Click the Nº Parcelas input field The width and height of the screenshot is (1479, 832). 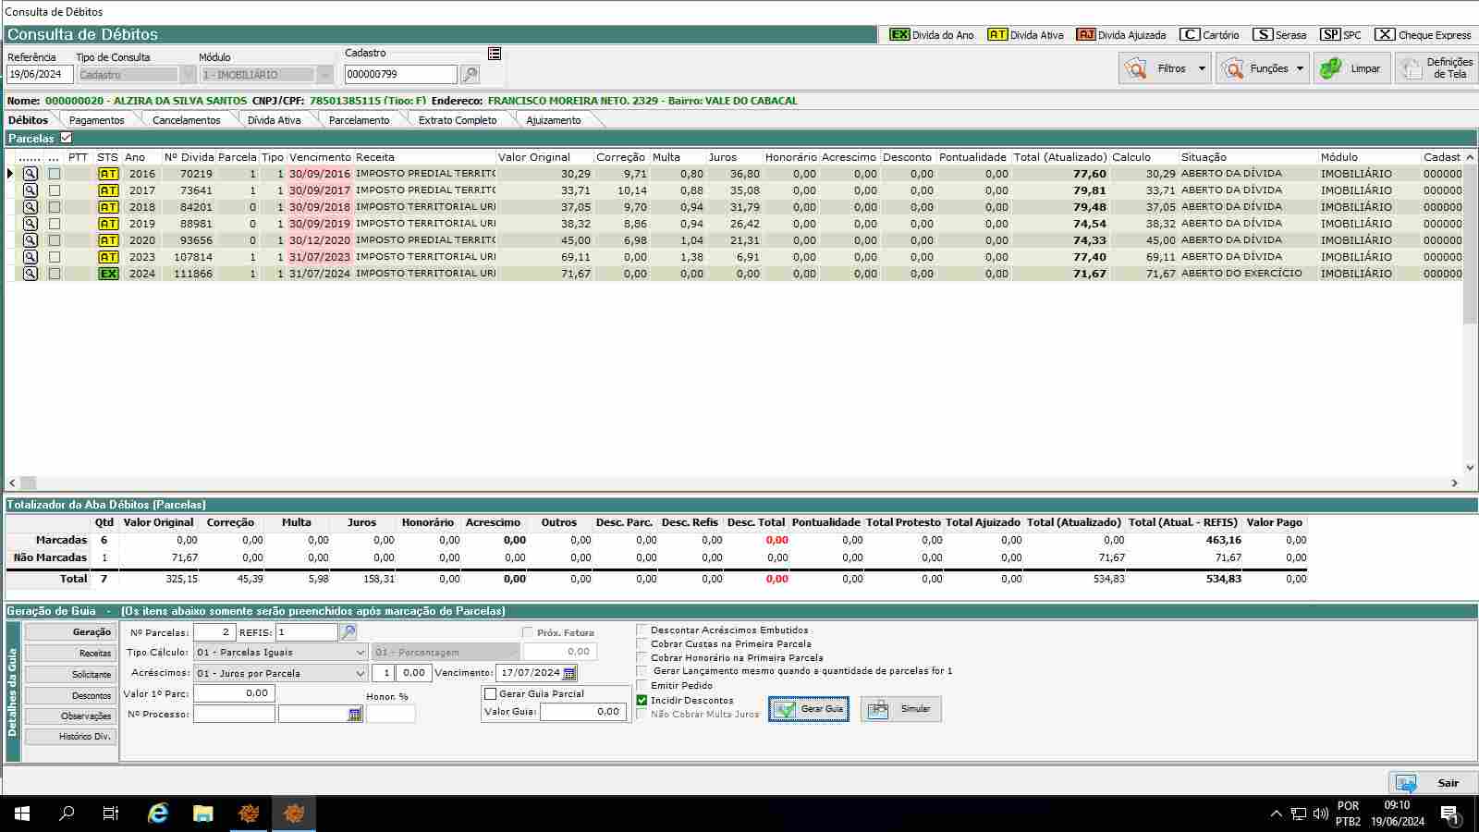pos(214,632)
